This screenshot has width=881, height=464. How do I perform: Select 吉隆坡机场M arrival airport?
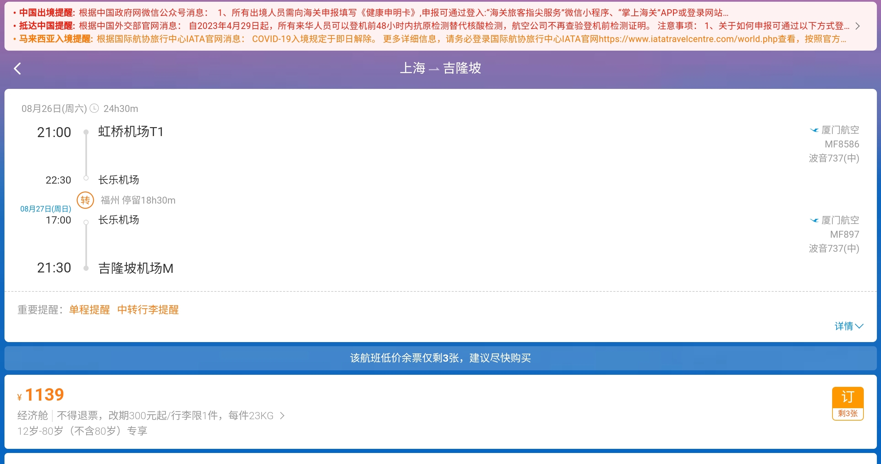pyautogui.click(x=136, y=268)
